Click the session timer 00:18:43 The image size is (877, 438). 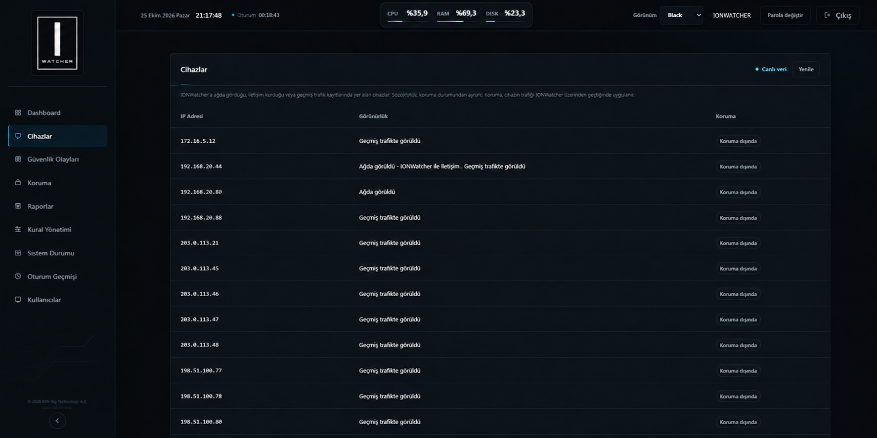click(269, 15)
